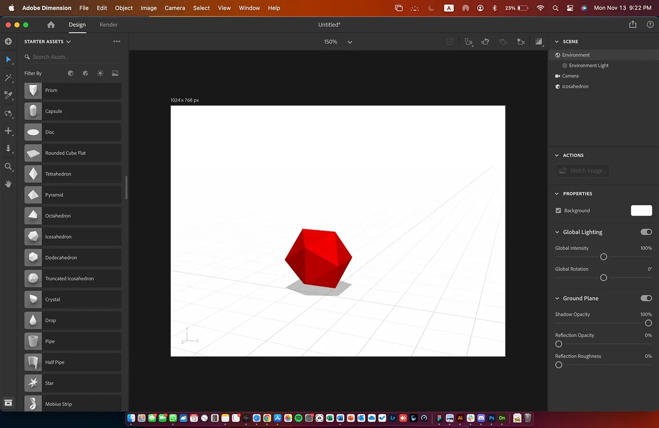
Task: Add the Prism starter asset
Action: 73,90
